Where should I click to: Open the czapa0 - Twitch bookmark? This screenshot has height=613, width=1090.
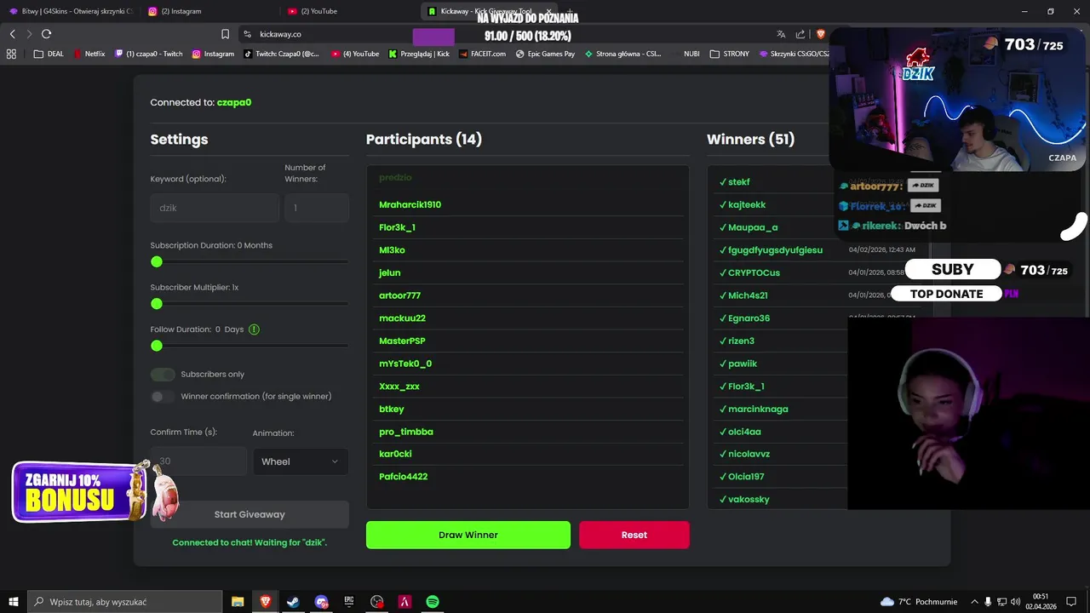149,54
